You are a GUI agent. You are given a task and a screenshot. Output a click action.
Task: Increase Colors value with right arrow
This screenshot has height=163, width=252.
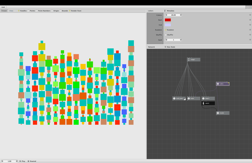tap(181, 15)
